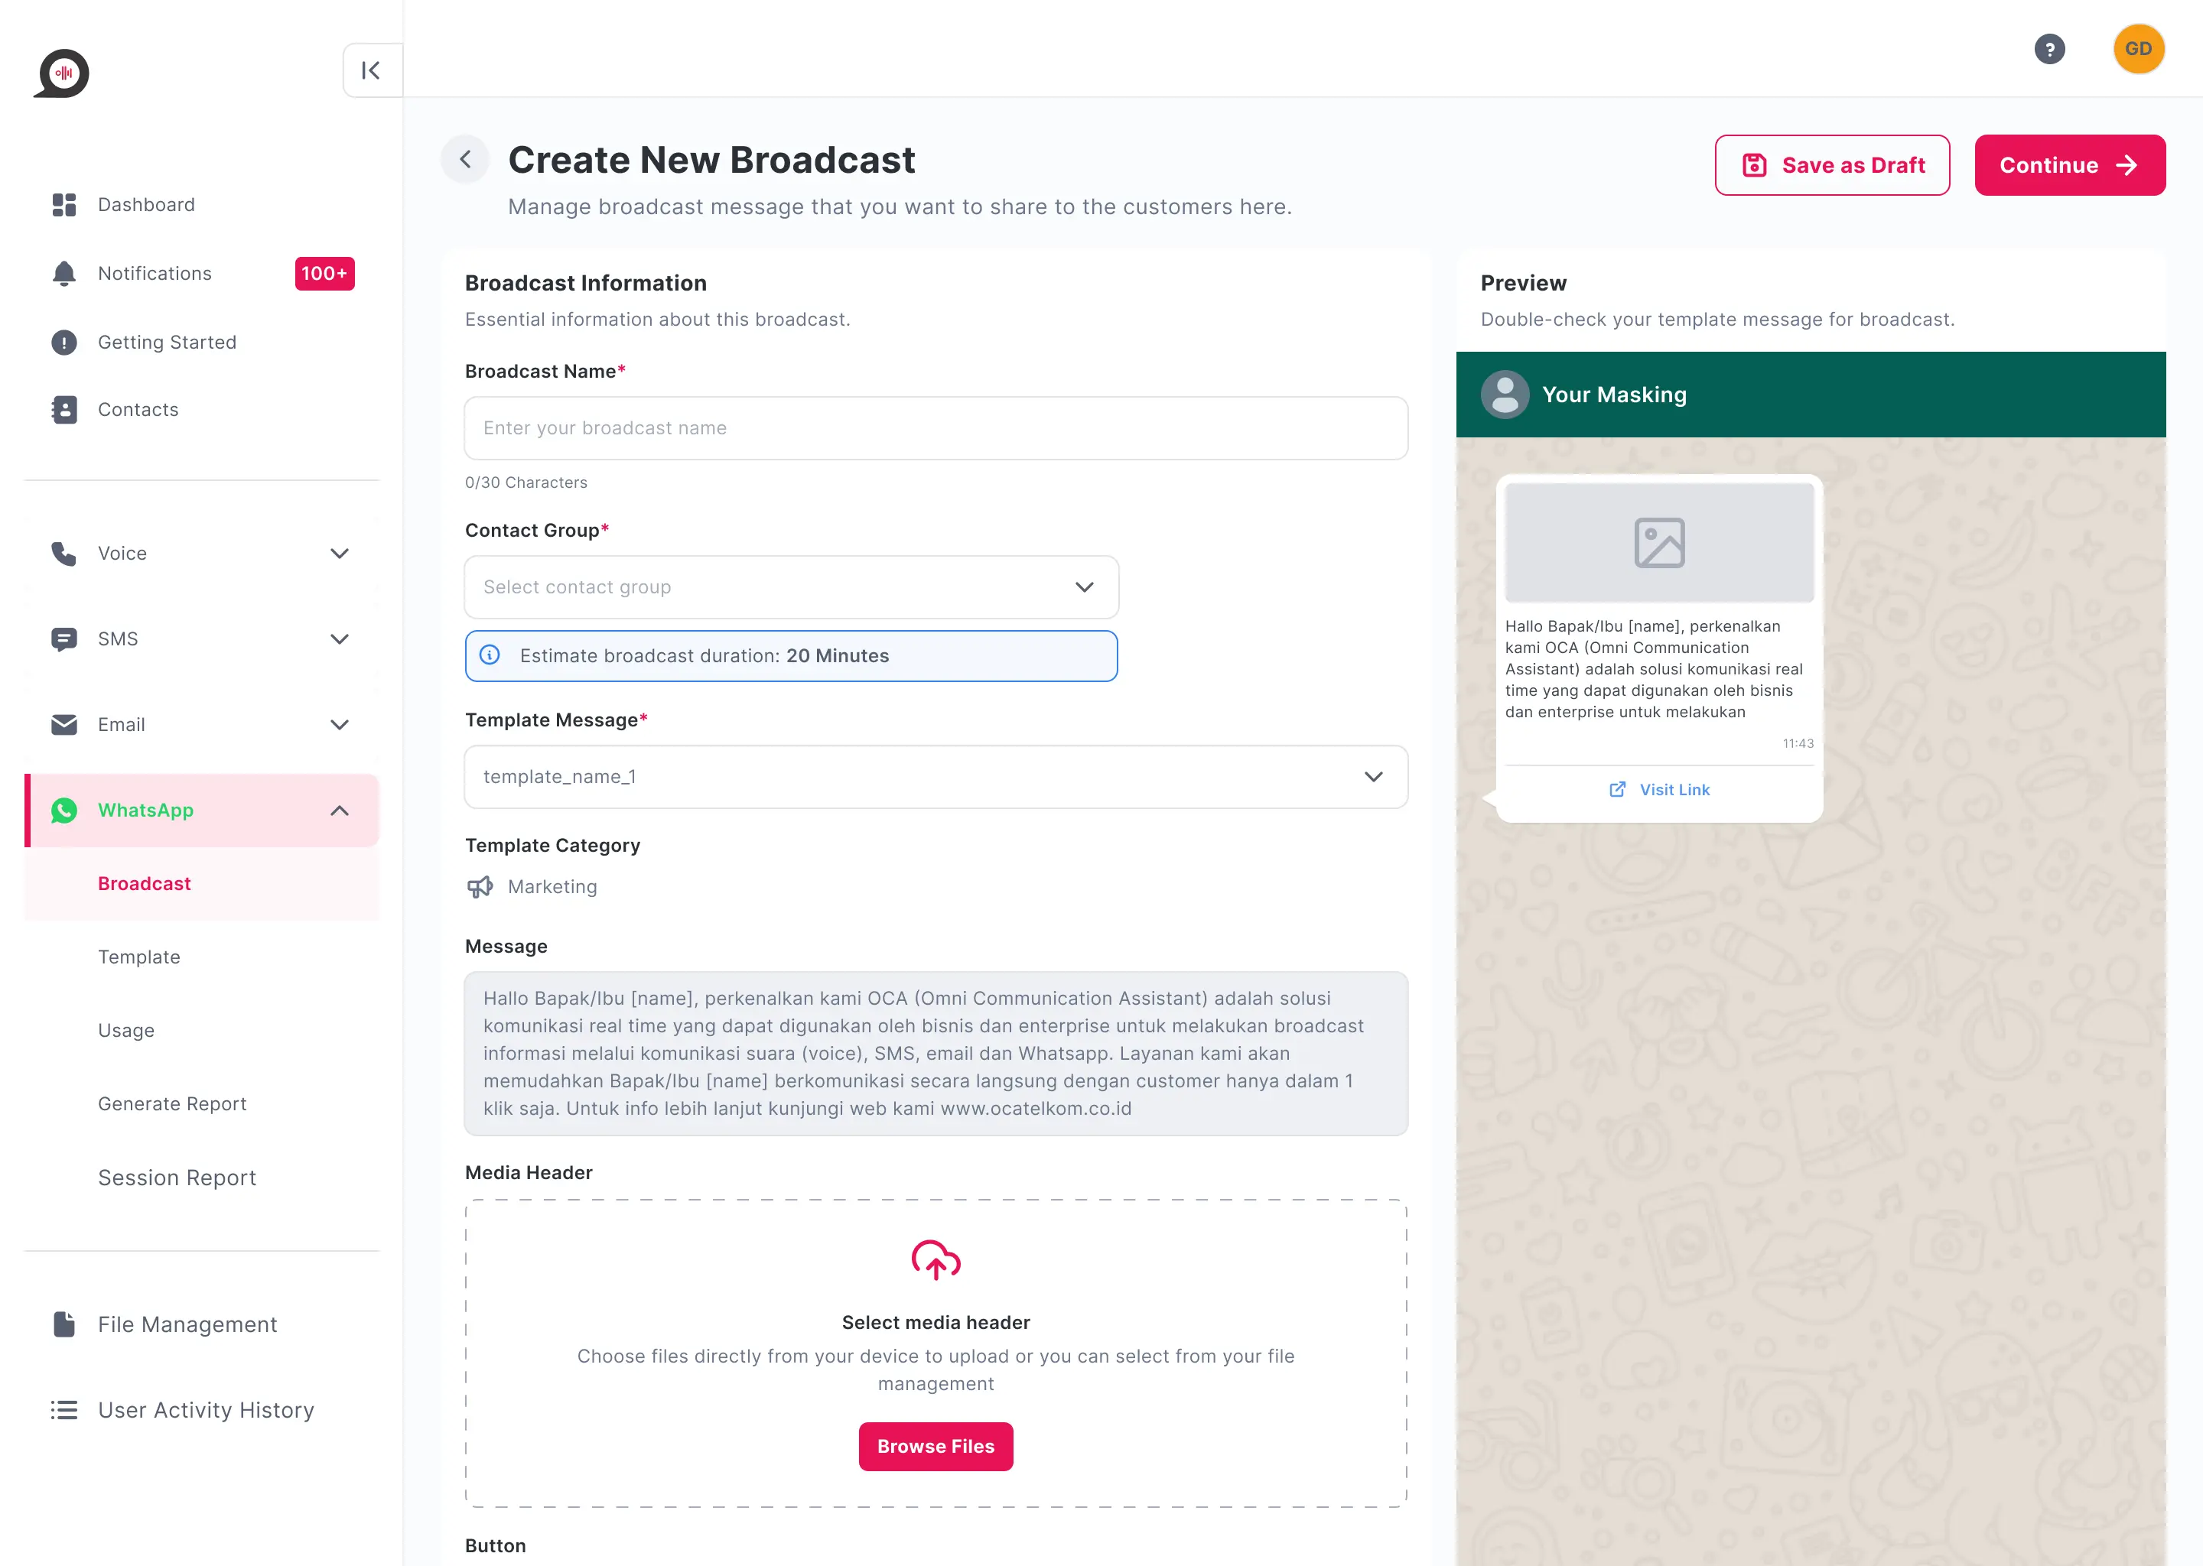Click the Continue button
2203x1566 pixels.
point(2069,165)
